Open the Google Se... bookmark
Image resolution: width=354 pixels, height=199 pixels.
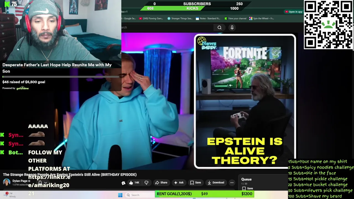[129, 19]
